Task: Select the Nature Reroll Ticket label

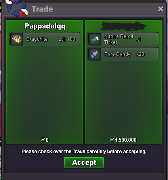Action: (119, 39)
